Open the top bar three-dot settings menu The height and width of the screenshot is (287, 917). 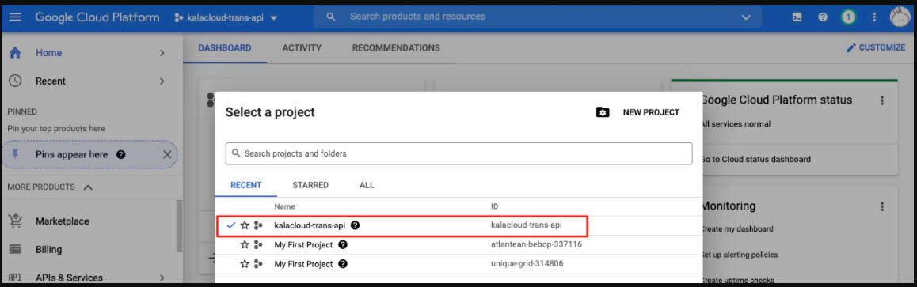click(x=873, y=17)
